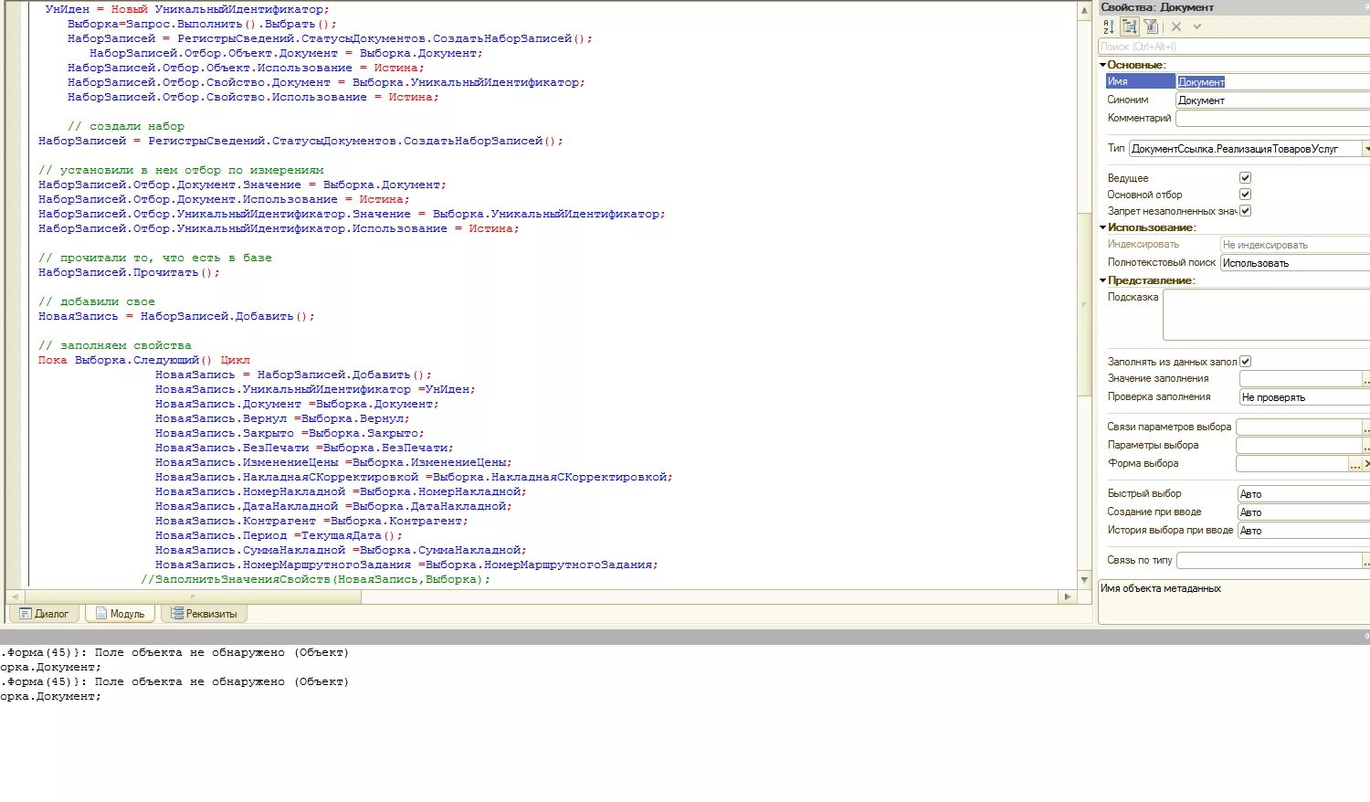Sort properties alphabetically with the A-Z icon

coord(1109,26)
